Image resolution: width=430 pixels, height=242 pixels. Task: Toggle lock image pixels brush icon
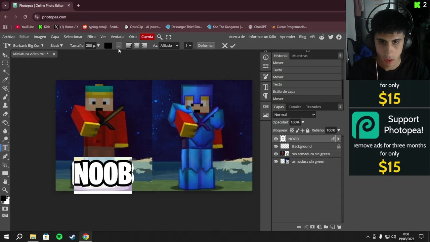[297, 130]
